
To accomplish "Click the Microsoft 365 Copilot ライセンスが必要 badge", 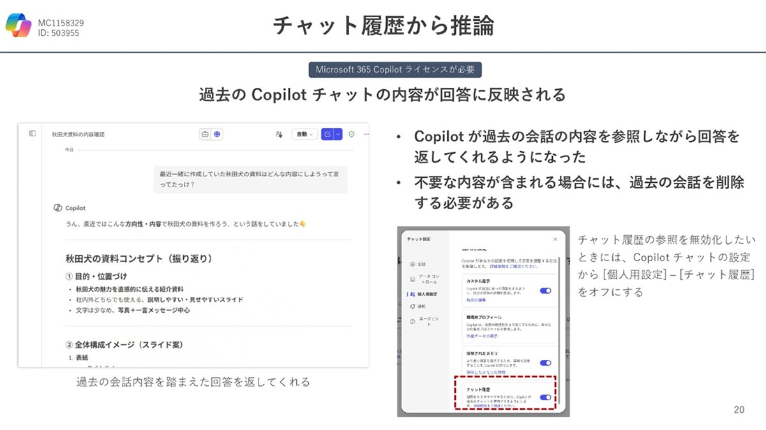I will 395,69.
